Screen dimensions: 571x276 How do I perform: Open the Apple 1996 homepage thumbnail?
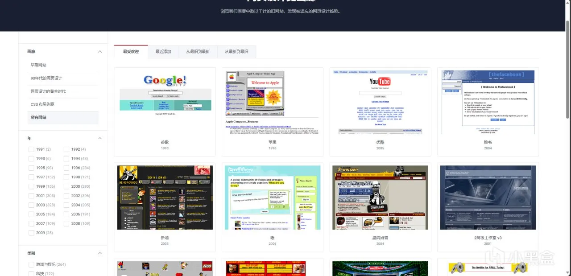point(273,102)
